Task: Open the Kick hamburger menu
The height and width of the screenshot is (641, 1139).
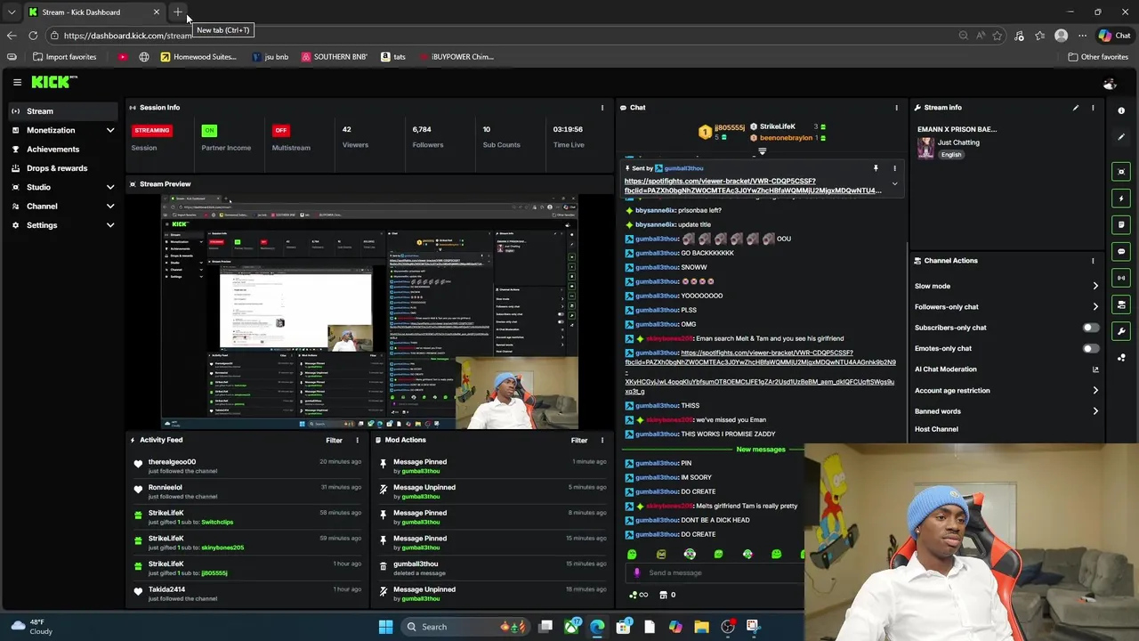Action: click(17, 82)
